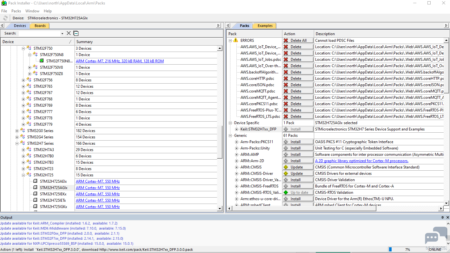This screenshot has width=450, height=253.
Task: Click the download progress bar showing 7%
Action: click(x=407, y=250)
